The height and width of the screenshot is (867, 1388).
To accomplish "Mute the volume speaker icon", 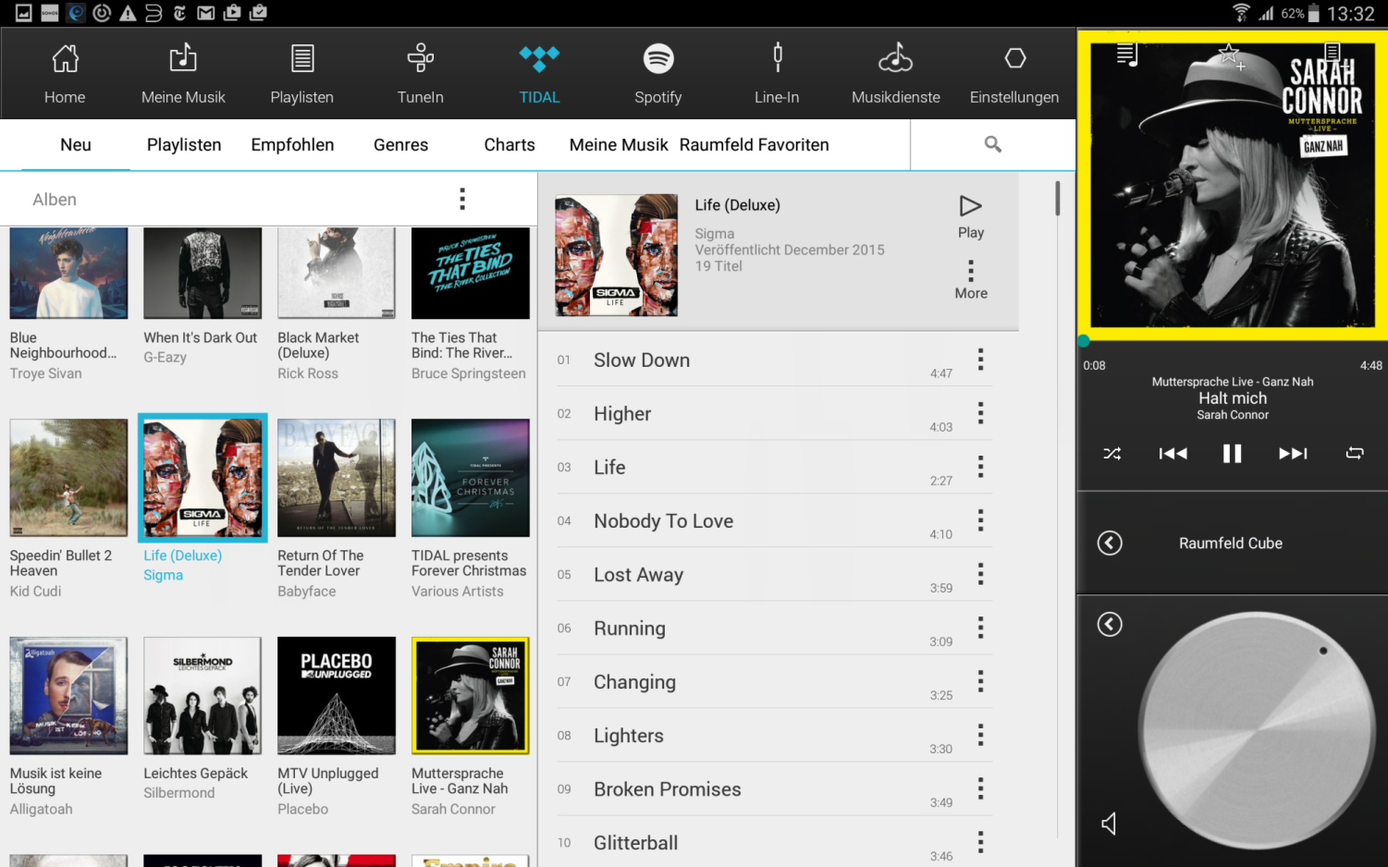I will [x=1109, y=824].
